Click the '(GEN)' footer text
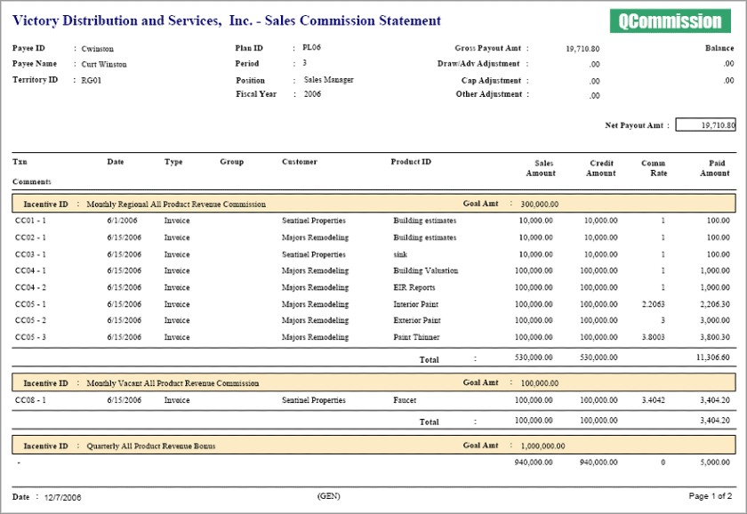This screenshot has width=747, height=514. tap(329, 496)
